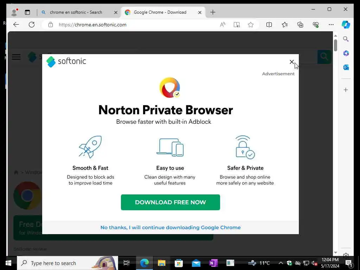Open Read aloud from address bar
Image resolution: width=360 pixels, height=270 pixels.
click(223, 25)
